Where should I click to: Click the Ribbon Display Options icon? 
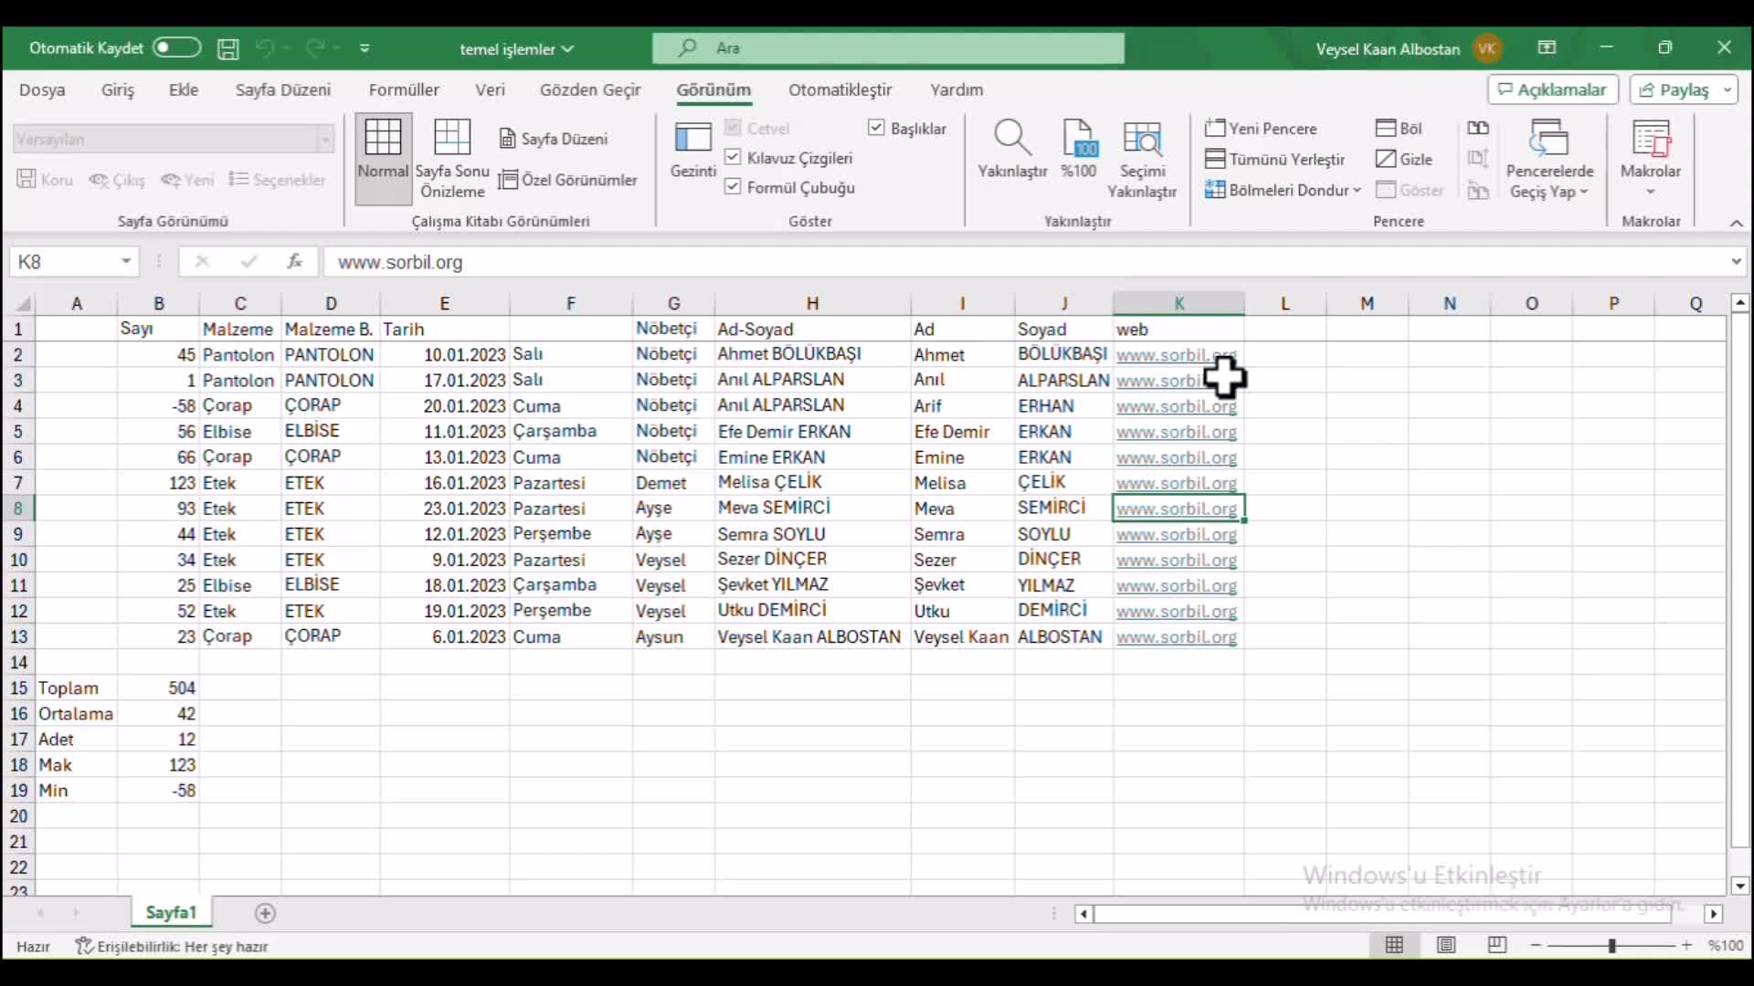point(1547,47)
